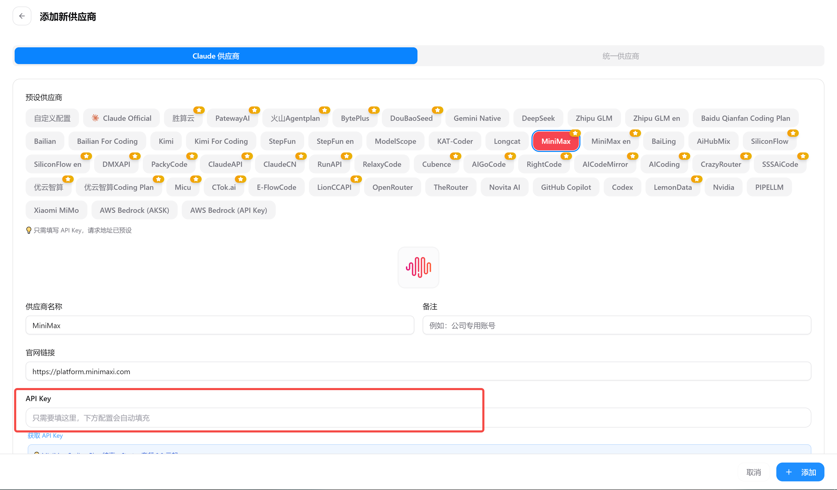This screenshot has width=837, height=490.
Task: Select the ClaudeCN preset
Action: pos(280,164)
